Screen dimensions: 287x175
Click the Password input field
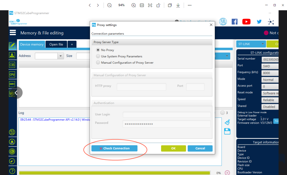click(x=167, y=124)
